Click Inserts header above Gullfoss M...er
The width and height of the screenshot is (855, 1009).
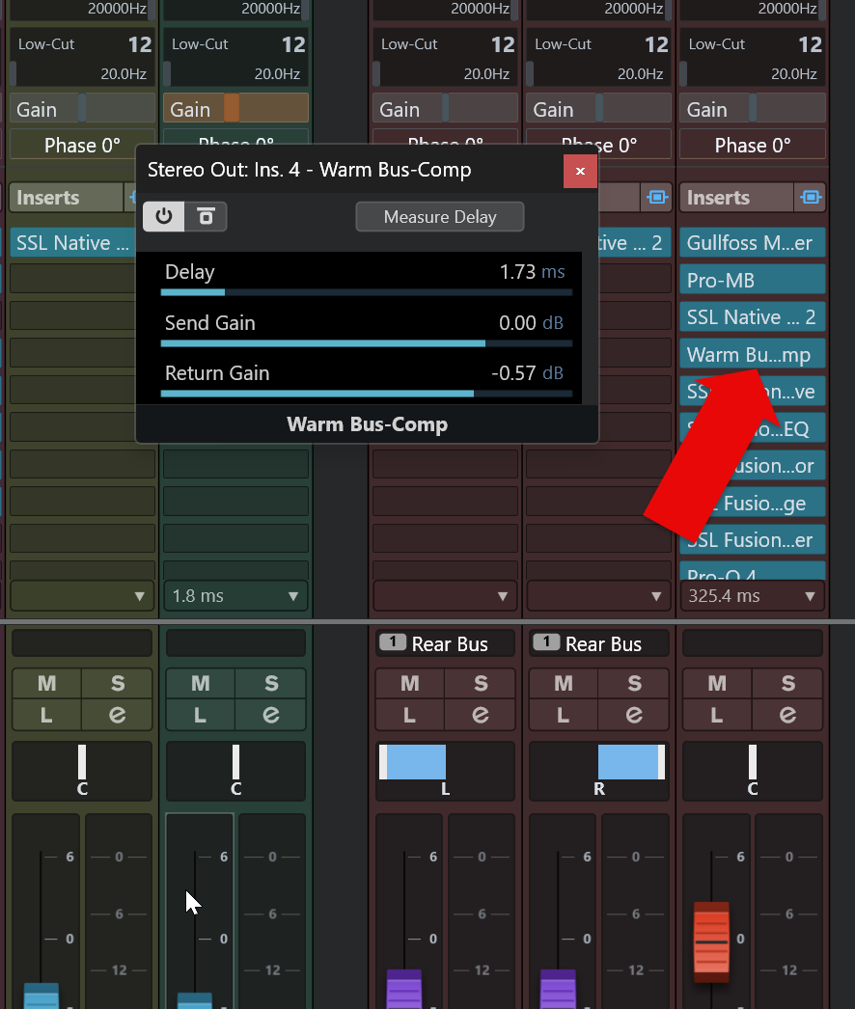pos(736,197)
